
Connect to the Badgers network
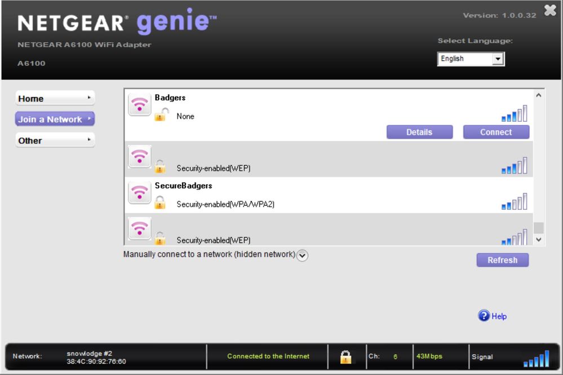click(496, 132)
